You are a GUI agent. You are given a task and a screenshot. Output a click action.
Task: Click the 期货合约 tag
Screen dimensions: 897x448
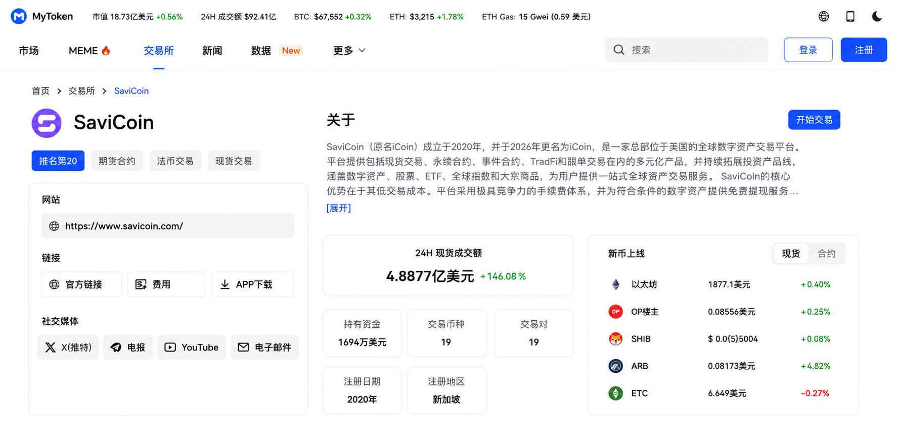click(117, 161)
